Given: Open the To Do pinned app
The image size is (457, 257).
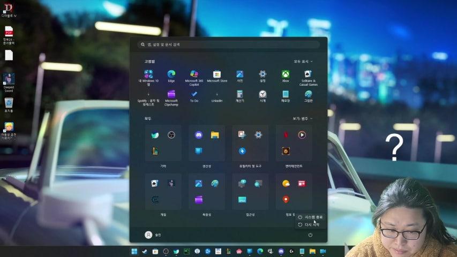Looking at the screenshot, I should (194, 96).
